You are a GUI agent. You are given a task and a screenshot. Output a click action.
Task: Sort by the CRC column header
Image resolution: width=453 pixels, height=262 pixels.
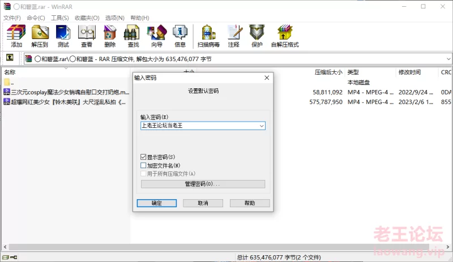click(x=446, y=72)
